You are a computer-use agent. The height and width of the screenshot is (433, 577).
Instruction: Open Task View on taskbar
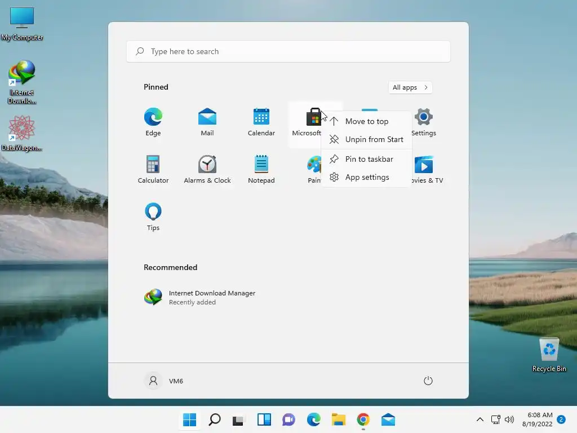point(238,419)
